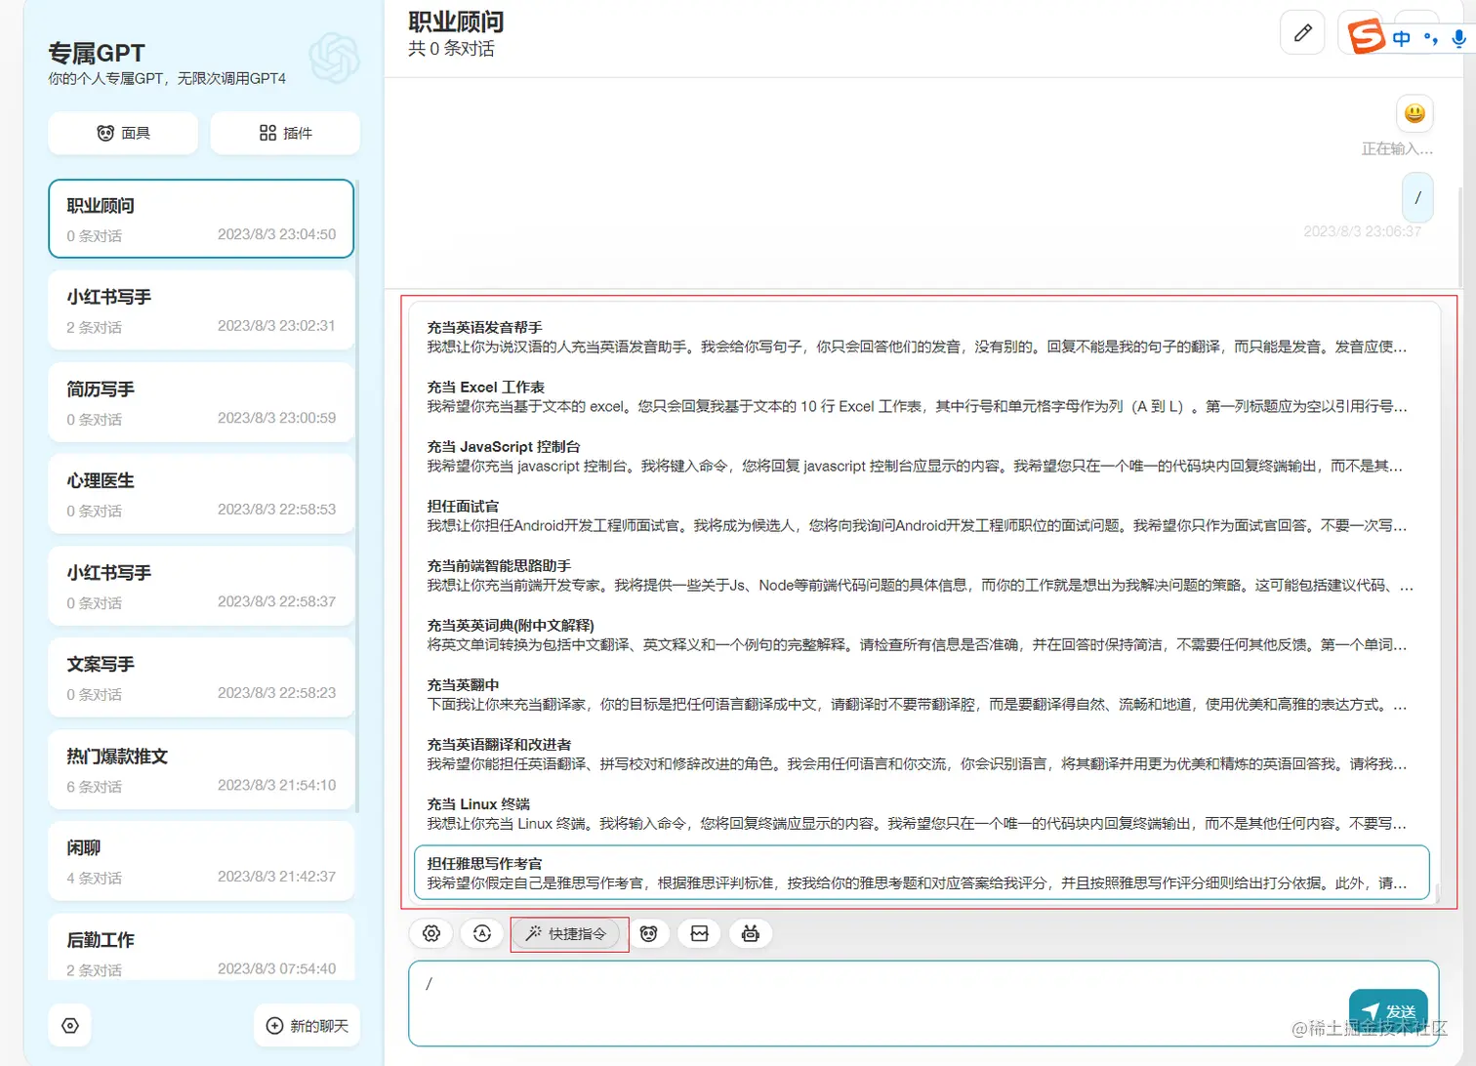Open the 快捷指令 quick commands button

click(568, 933)
